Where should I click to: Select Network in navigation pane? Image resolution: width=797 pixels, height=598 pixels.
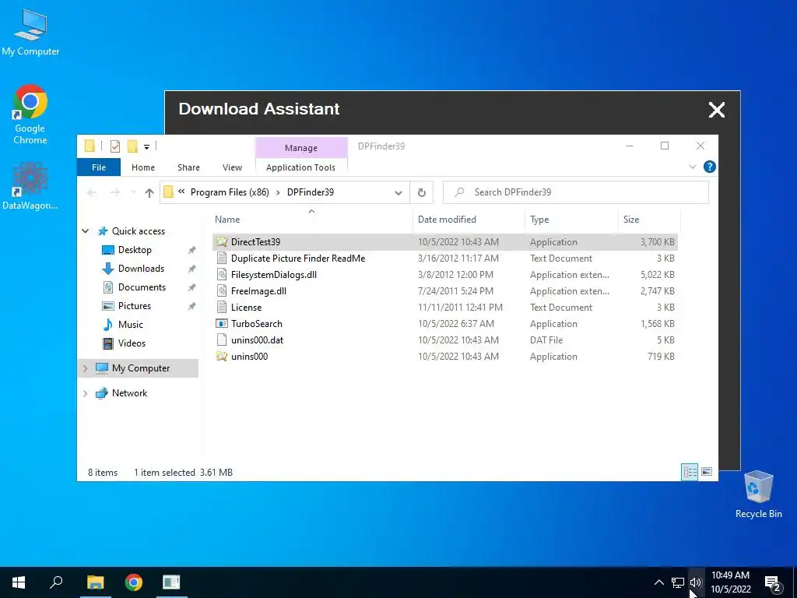(x=129, y=393)
